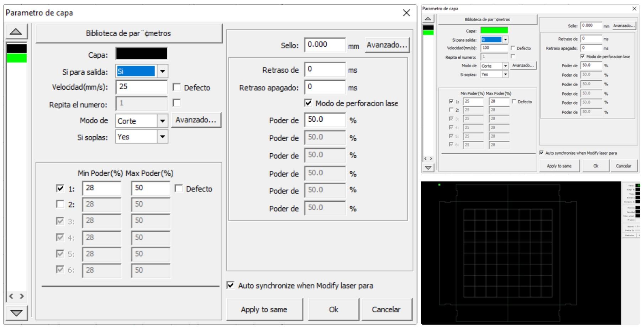Confirm with Ok in the larger dialog
Screen dimensions: 642x328
tap(333, 310)
